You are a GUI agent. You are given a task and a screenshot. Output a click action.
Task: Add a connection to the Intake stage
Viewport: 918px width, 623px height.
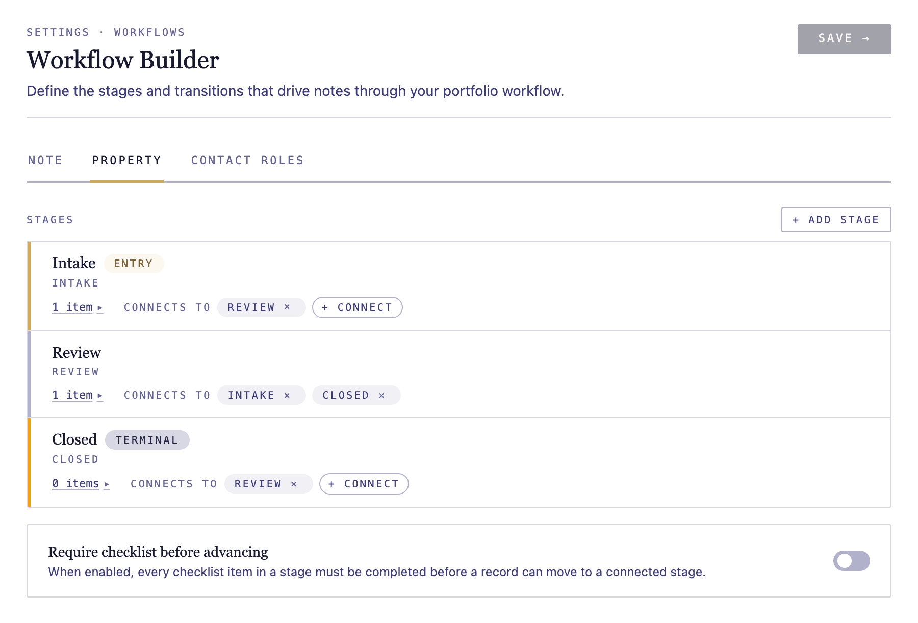click(x=357, y=307)
